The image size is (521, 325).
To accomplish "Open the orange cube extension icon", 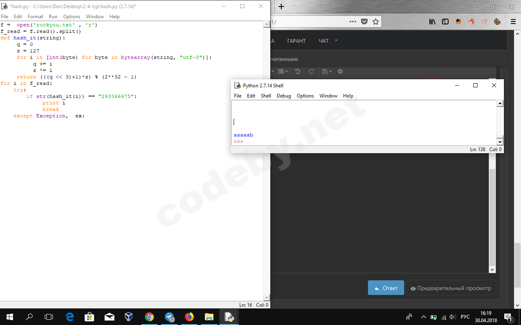I will click(458, 22).
